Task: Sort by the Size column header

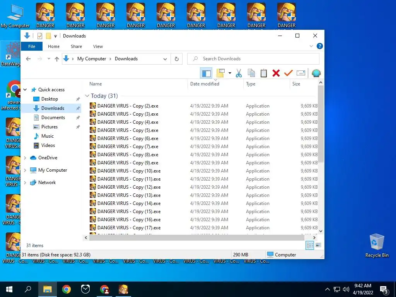Action: (296, 84)
